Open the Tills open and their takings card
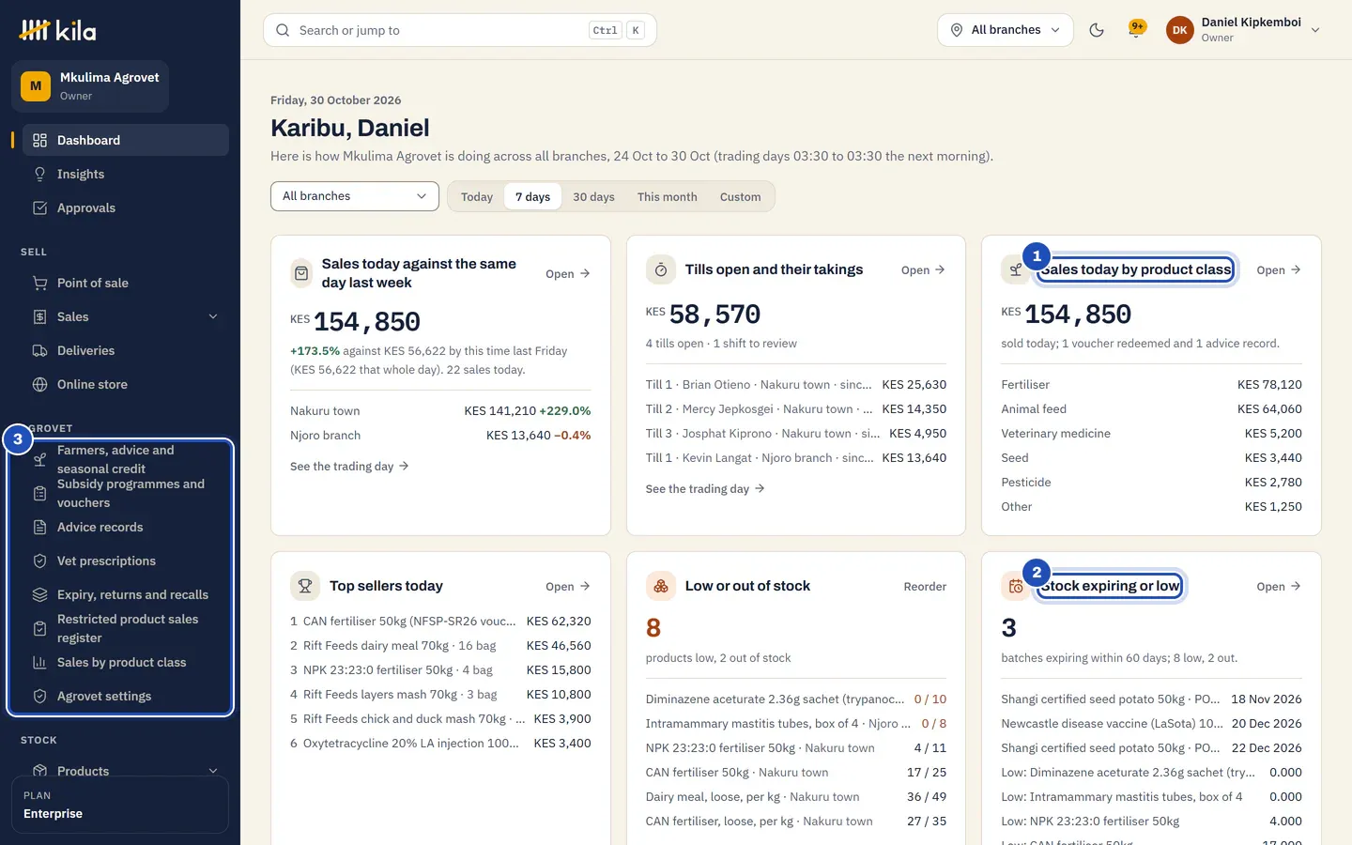 (x=923, y=270)
